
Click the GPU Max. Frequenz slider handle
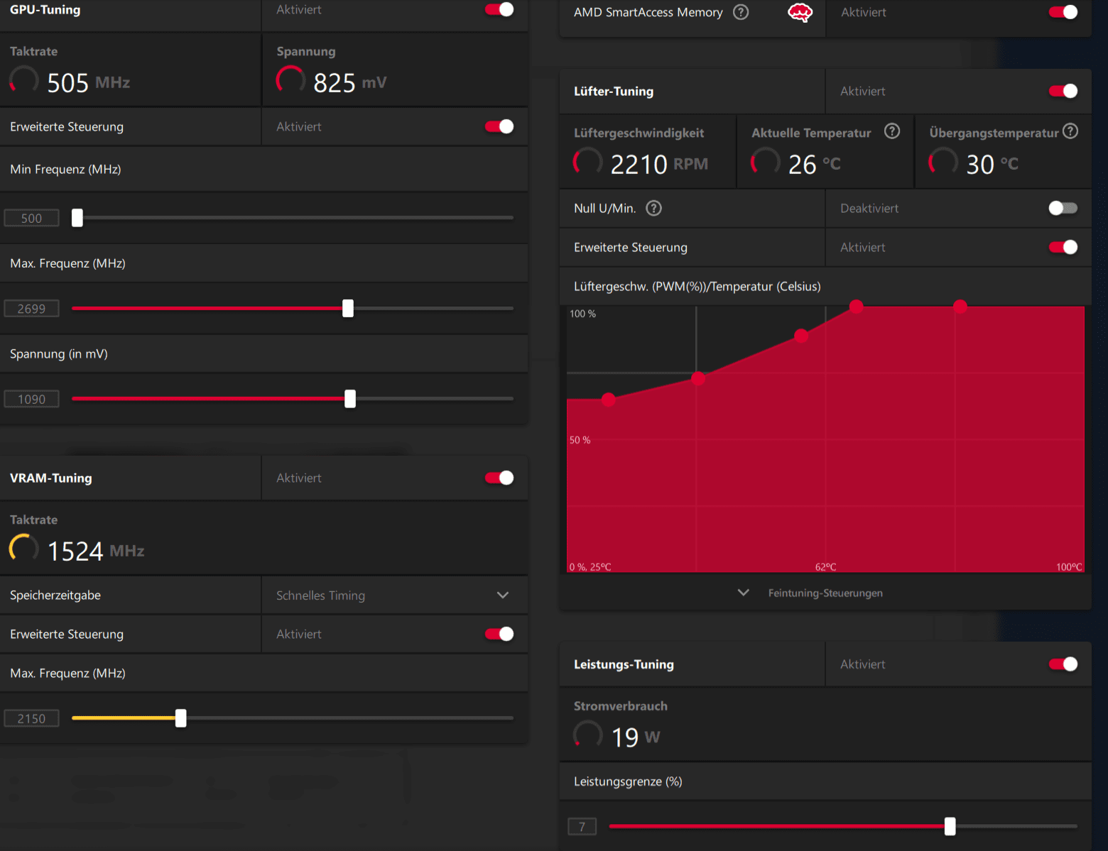(348, 308)
